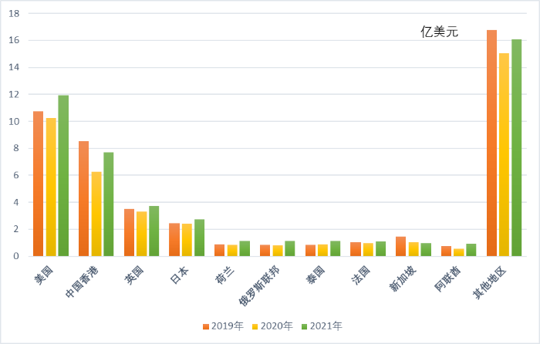The height and width of the screenshot is (344, 540).
Task: Click the 2021年 legend green swatch
Action: (305, 326)
